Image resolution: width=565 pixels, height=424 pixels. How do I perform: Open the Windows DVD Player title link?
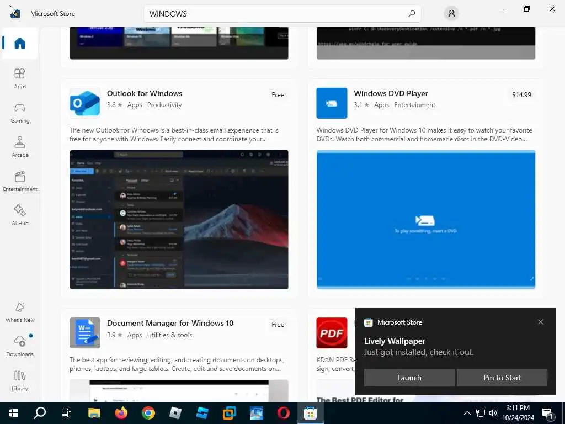coord(391,93)
